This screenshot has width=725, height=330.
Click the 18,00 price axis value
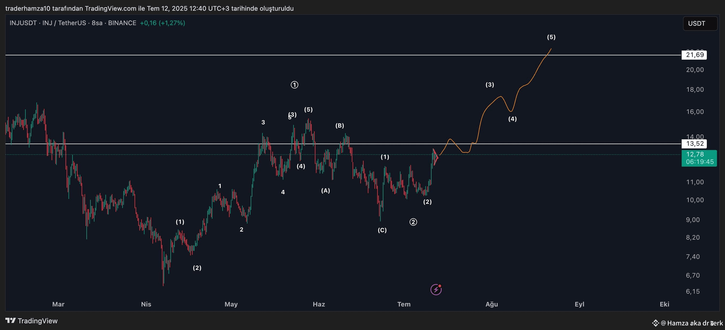pos(695,90)
